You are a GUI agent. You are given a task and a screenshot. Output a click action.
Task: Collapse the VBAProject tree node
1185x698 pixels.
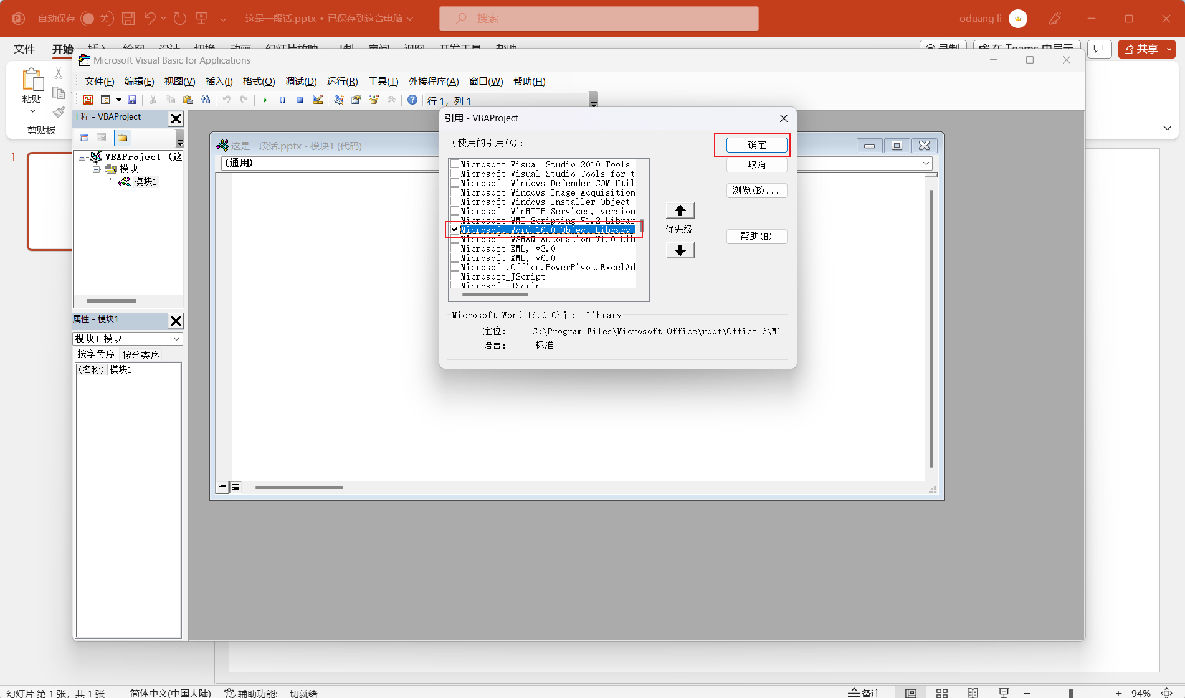pyautogui.click(x=82, y=157)
